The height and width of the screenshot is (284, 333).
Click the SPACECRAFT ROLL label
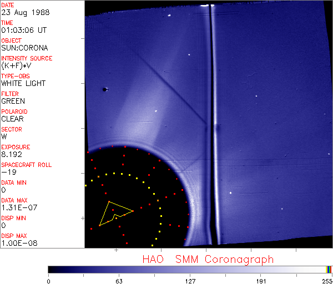tap(27, 165)
